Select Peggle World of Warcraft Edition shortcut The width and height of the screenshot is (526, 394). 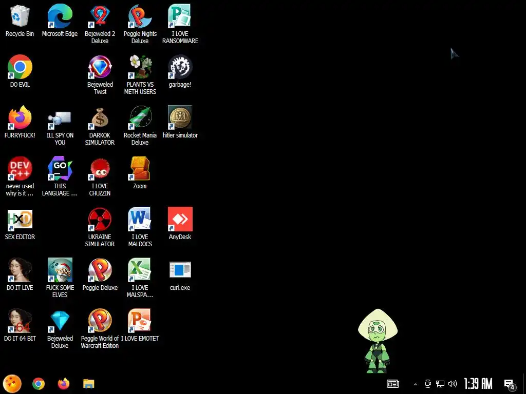[100, 329]
